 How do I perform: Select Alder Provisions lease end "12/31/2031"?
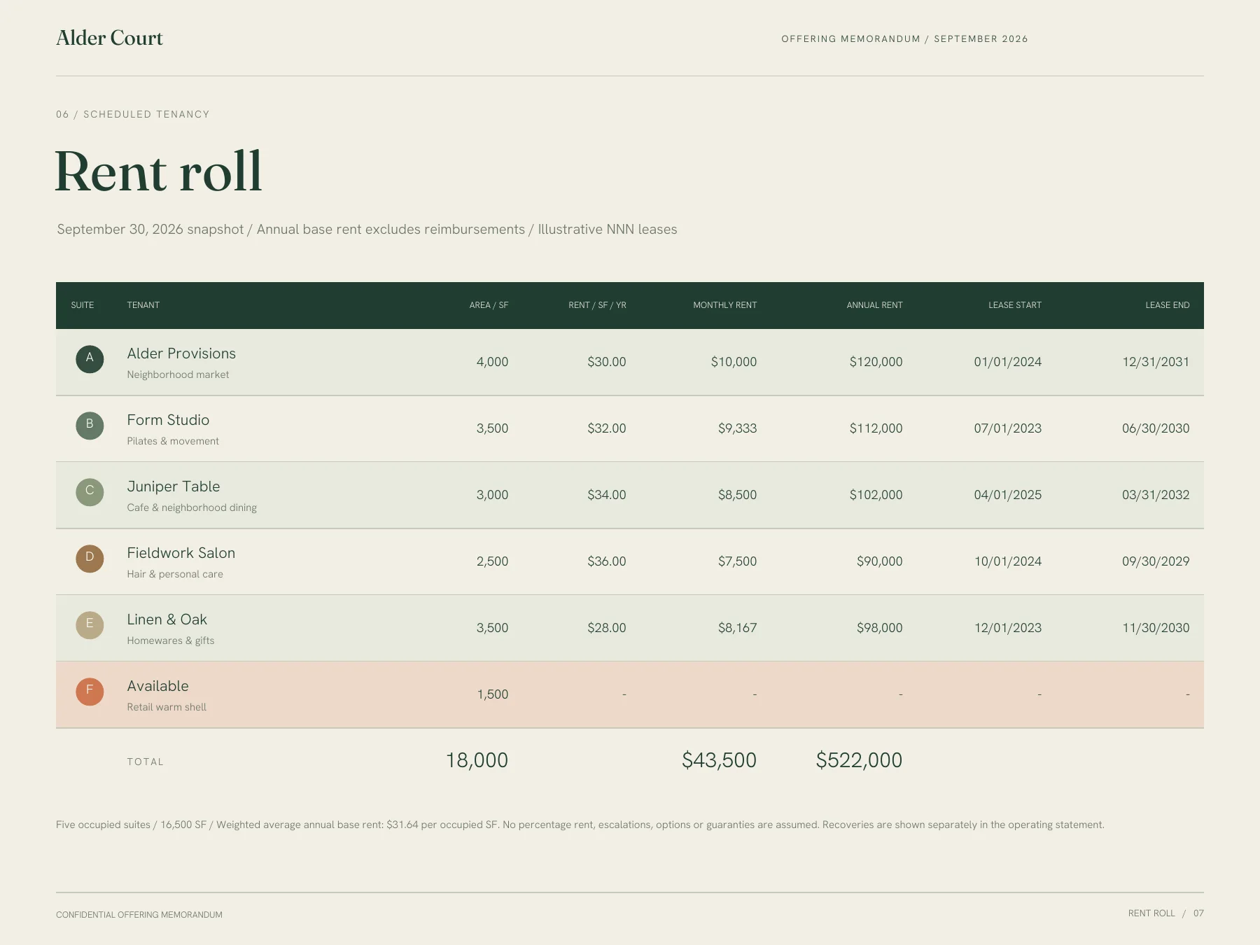(x=1156, y=362)
